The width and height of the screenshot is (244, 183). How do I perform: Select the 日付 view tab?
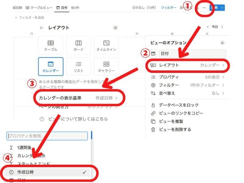[x=62, y=8]
